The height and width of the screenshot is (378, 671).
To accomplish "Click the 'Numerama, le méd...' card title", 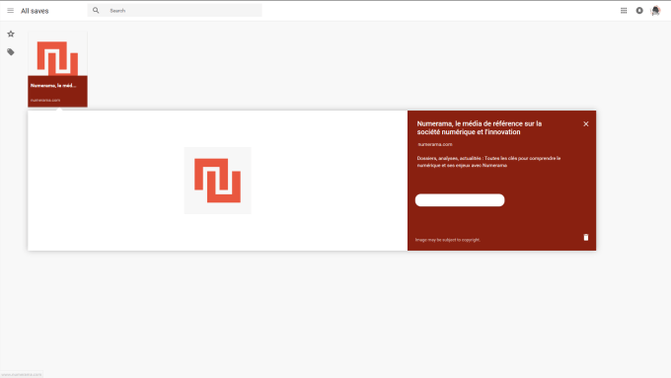I will tap(53, 86).
